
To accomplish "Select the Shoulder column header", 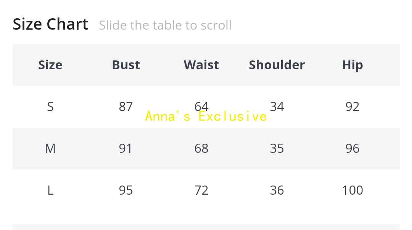I will 277,65.
